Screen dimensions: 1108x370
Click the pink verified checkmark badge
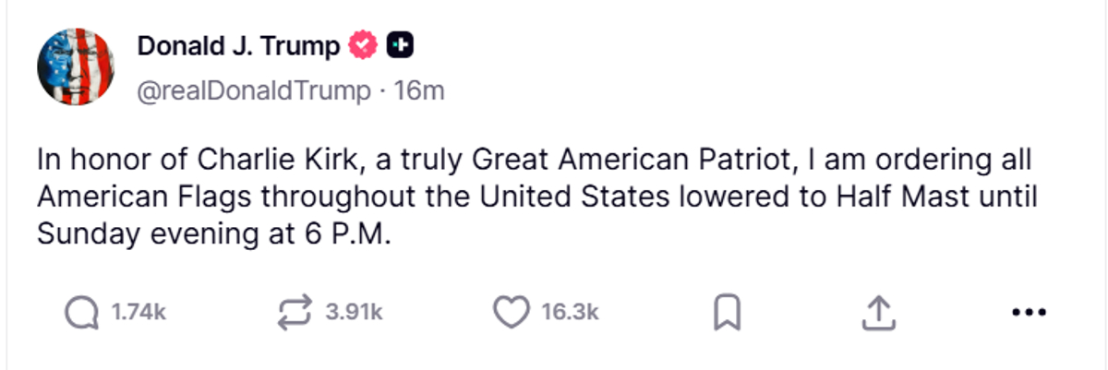coord(363,45)
